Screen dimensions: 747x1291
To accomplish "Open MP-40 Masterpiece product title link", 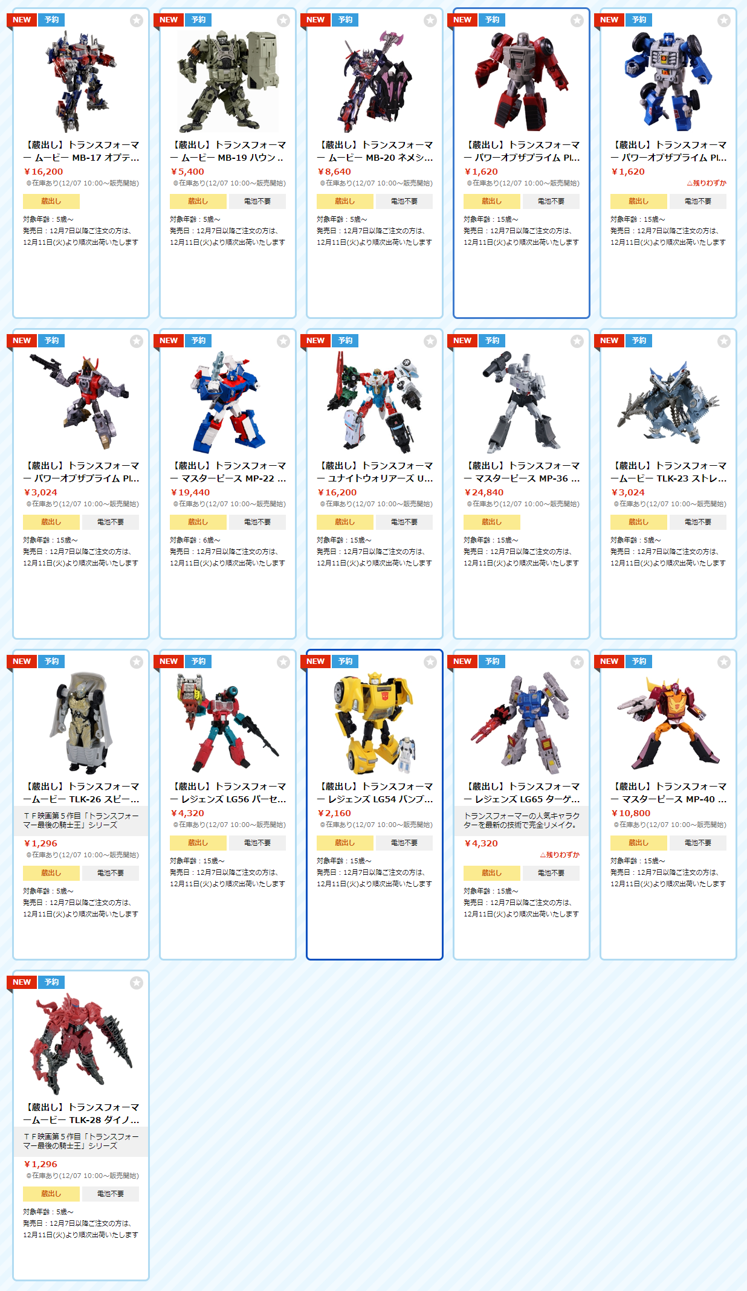I will coord(668,793).
